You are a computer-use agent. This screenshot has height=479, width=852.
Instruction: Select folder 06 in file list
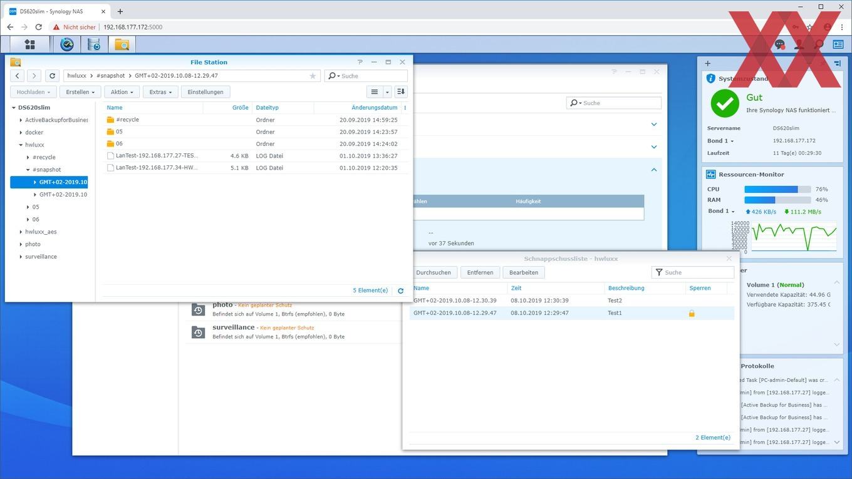[x=255, y=144]
